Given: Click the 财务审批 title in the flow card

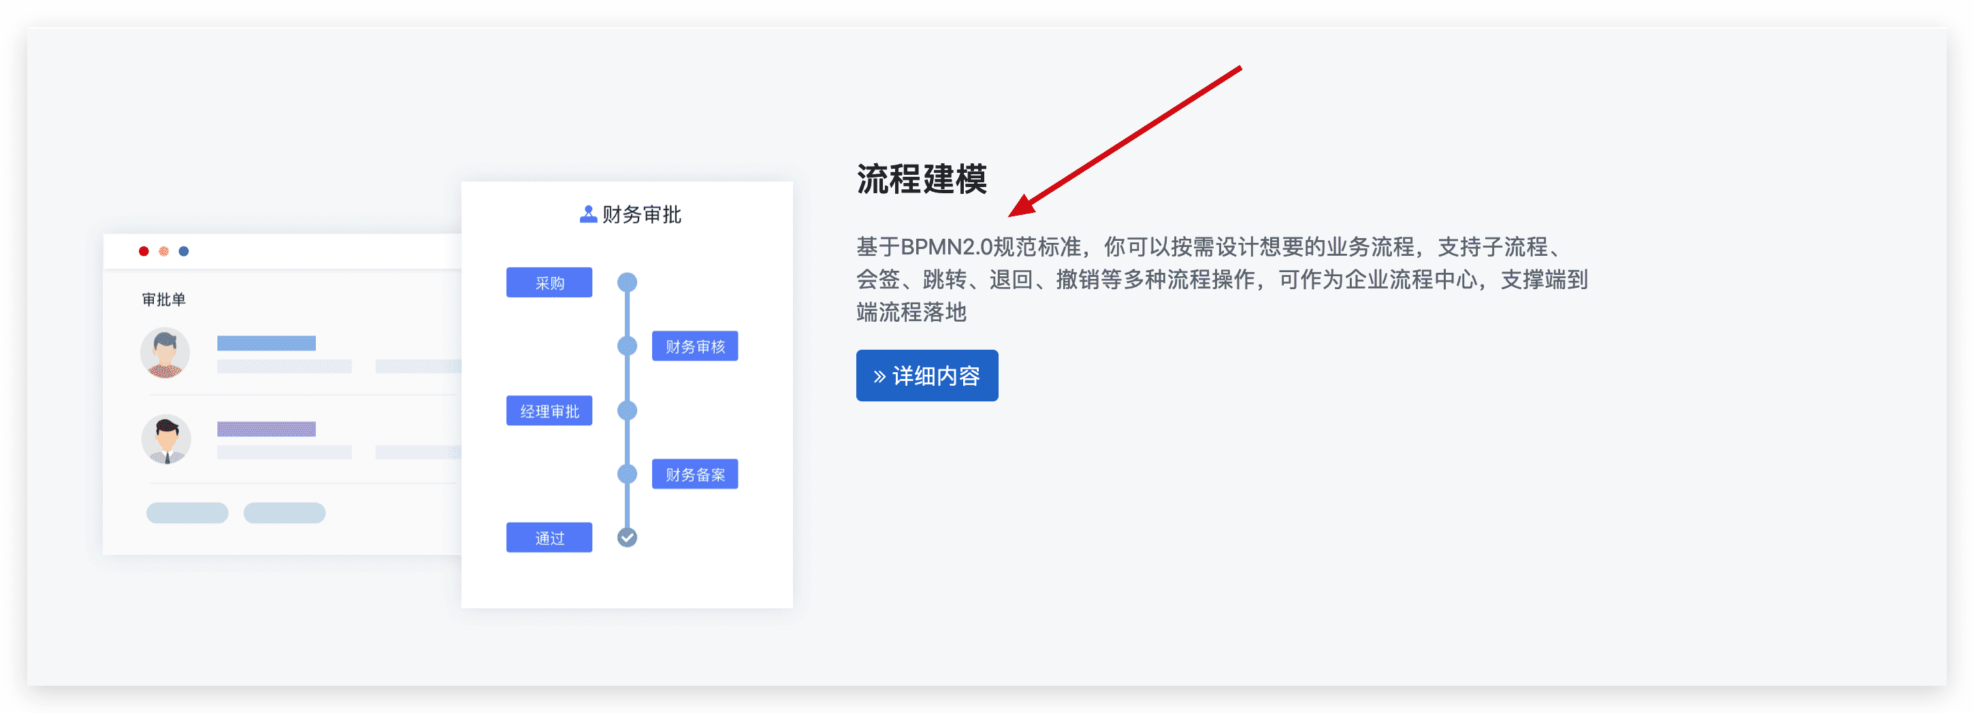Looking at the screenshot, I should pyautogui.click(x=641, y=214).
